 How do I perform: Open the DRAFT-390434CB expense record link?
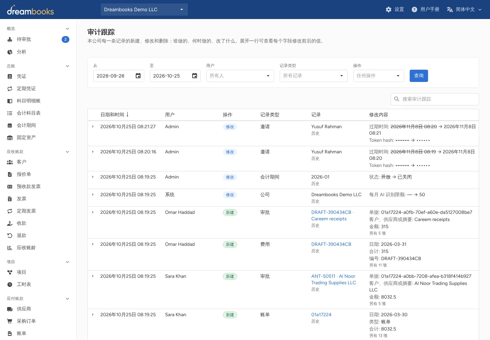[x=331, y=244]
